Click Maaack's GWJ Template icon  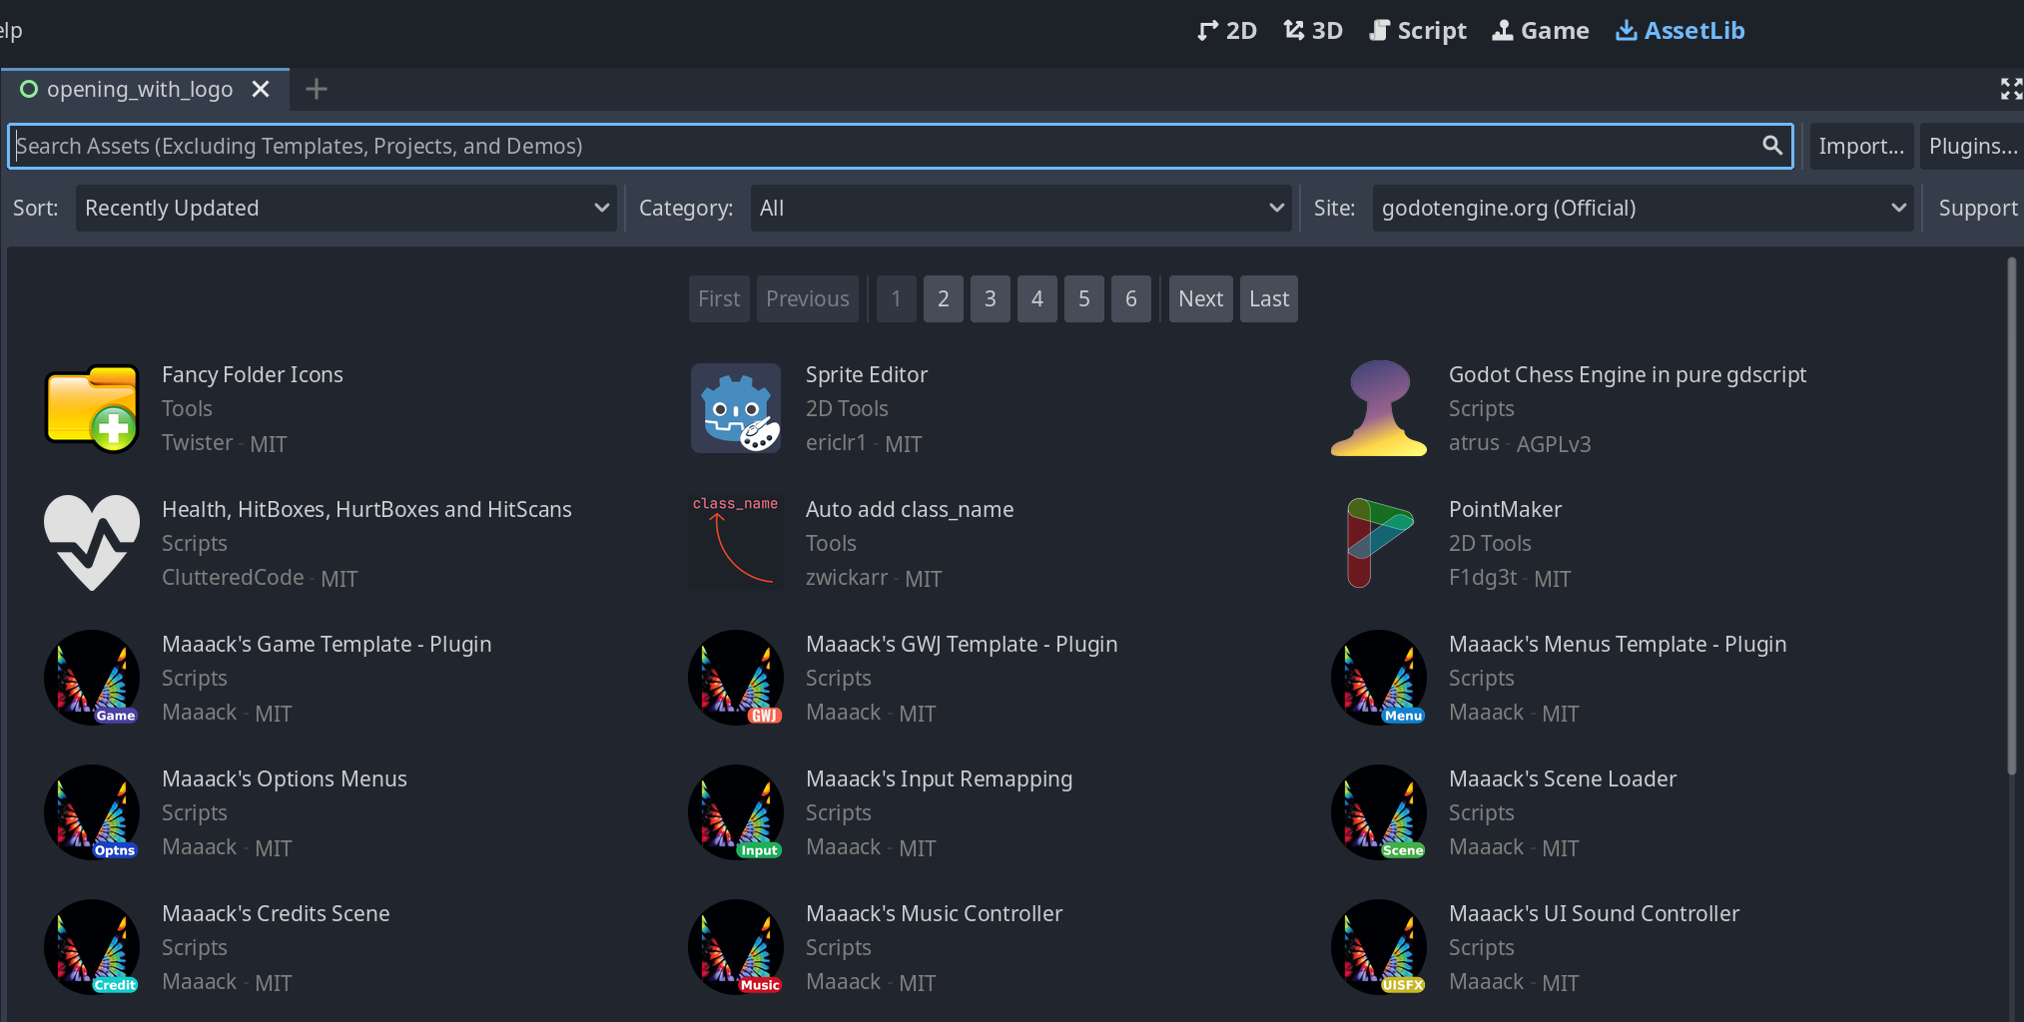click(x=736, y=678)
